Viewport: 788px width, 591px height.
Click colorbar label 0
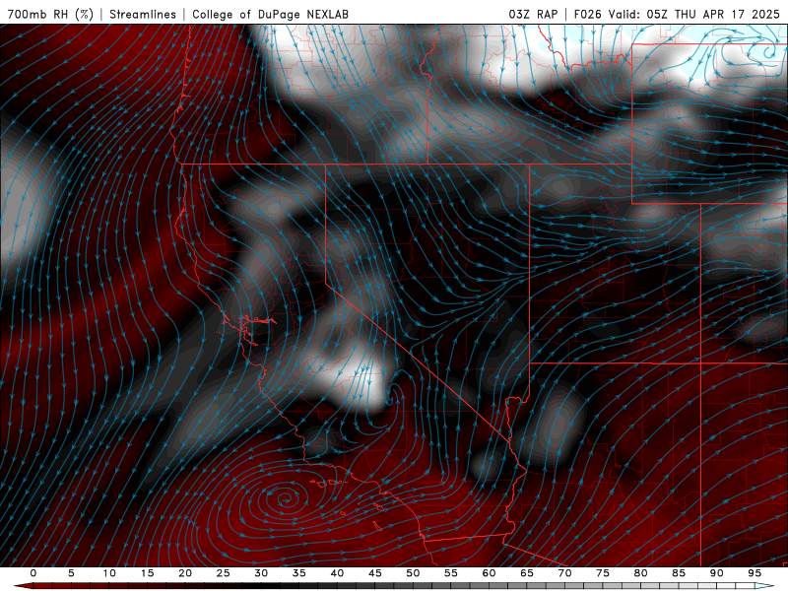click(33, 573)
